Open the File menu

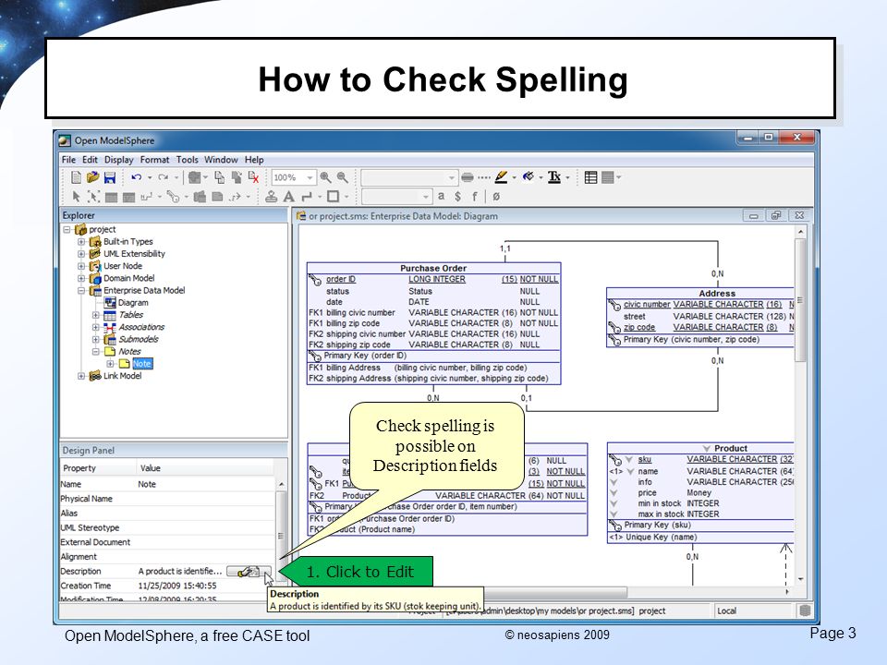pyautogui.click(x=68, y=160)
